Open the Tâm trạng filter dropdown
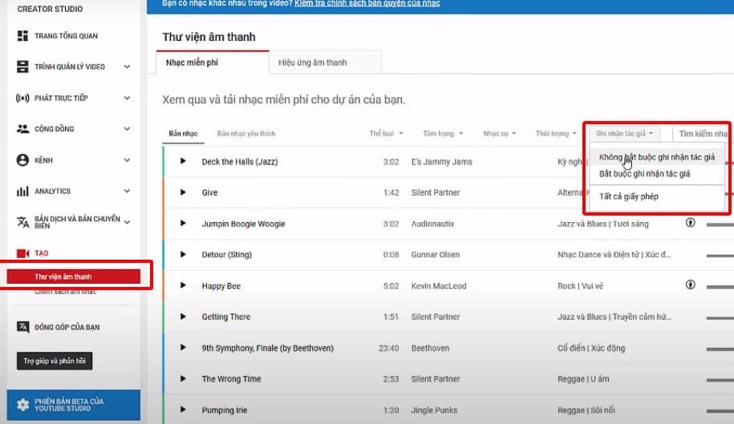734x424 pixels. (442, 133)
